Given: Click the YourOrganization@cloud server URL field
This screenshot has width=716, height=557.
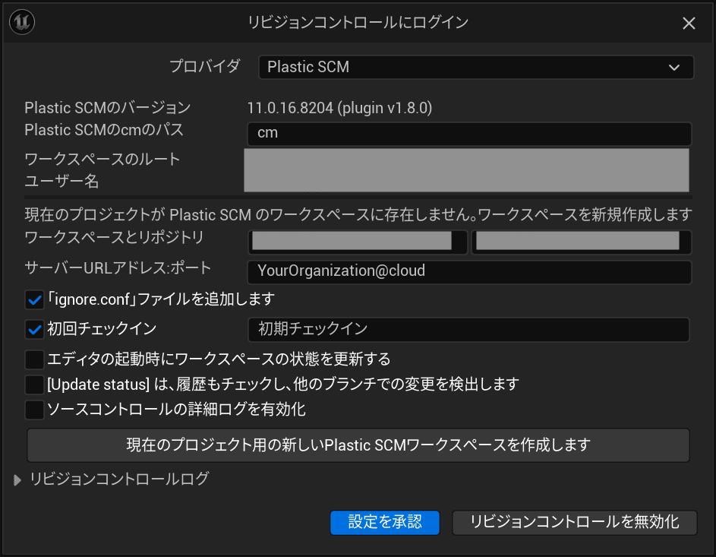Looking at the screenshot, I should point(469,271).
